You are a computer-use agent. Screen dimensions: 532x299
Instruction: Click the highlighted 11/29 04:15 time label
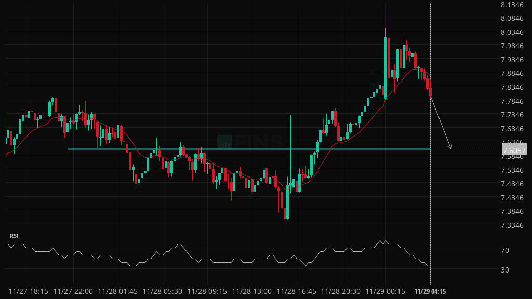(x=430, y=291)
